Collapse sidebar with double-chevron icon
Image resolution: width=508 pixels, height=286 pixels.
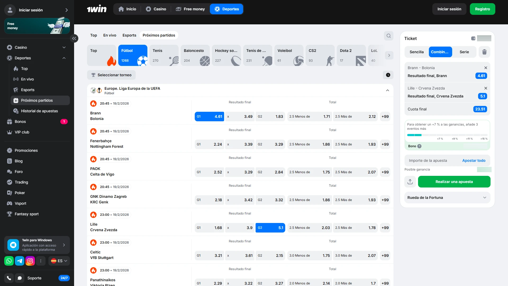pyautogui.click(x=74, y=38)
